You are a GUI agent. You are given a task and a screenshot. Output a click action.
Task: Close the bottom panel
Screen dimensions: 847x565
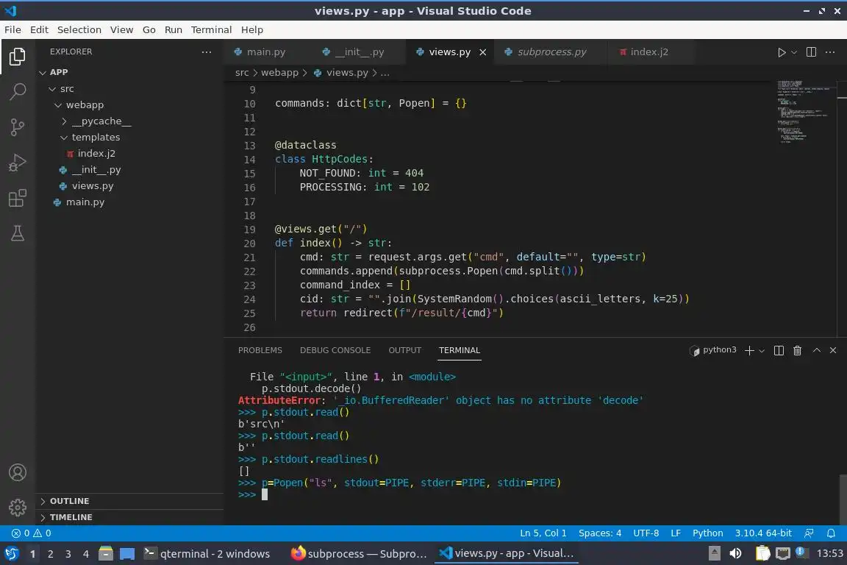pyautogui.click(x=833, y=350)
